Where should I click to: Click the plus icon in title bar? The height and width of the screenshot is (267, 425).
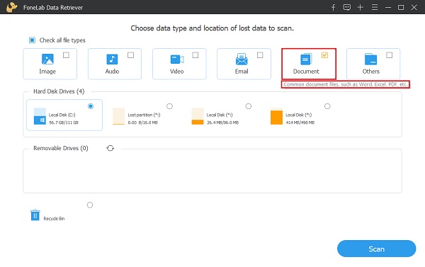(x=361, y=7)
